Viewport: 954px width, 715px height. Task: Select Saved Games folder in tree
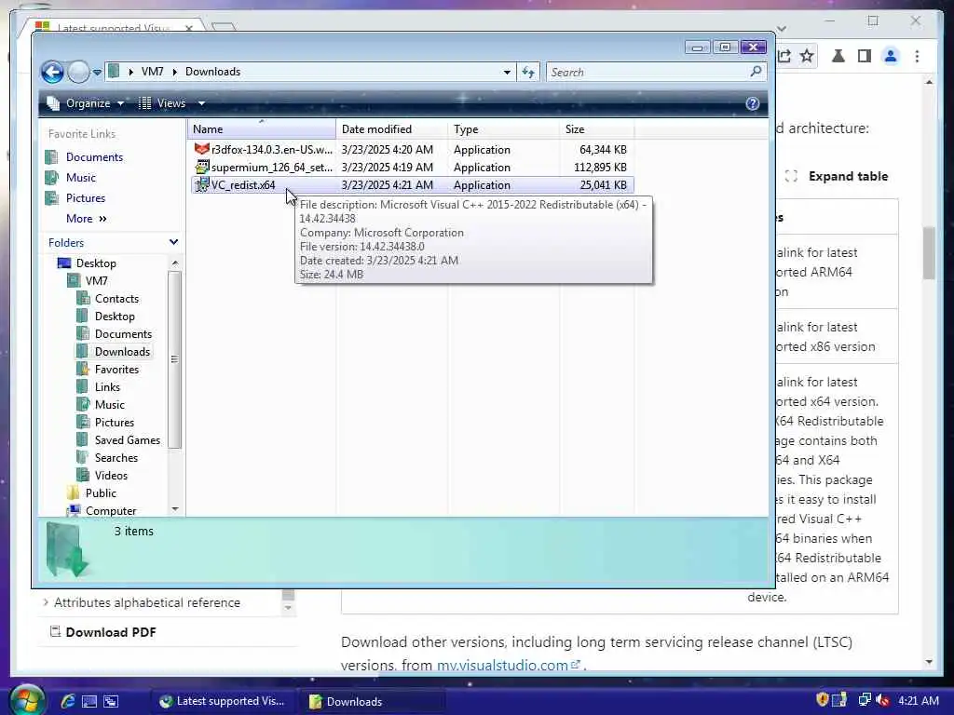coord(127,439)
